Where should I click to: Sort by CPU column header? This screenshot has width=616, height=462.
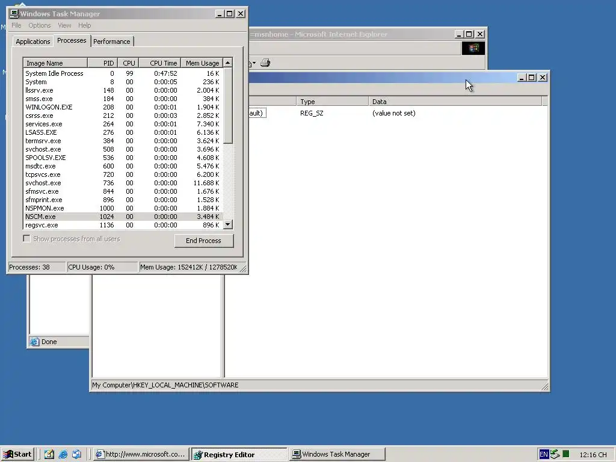[x=128, y=63]
